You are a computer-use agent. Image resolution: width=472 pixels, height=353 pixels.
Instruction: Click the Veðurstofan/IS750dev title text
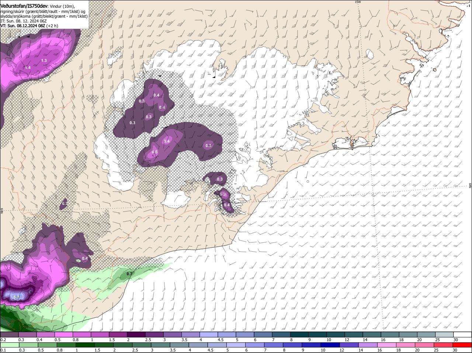click(x=24, y=6)
